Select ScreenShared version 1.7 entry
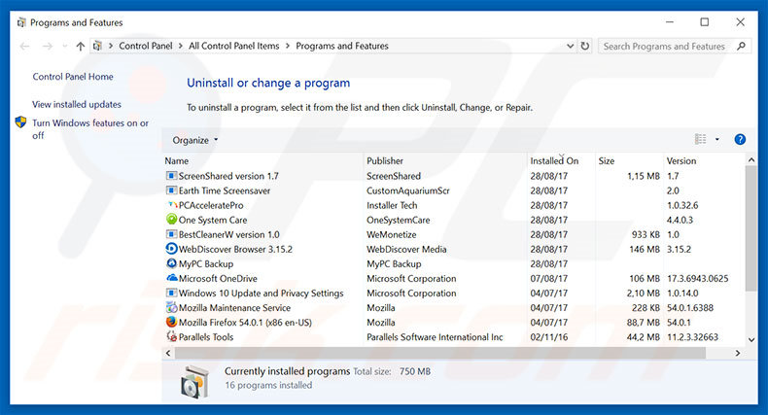This screenshot has height=415, width=768. click(228, 176)
